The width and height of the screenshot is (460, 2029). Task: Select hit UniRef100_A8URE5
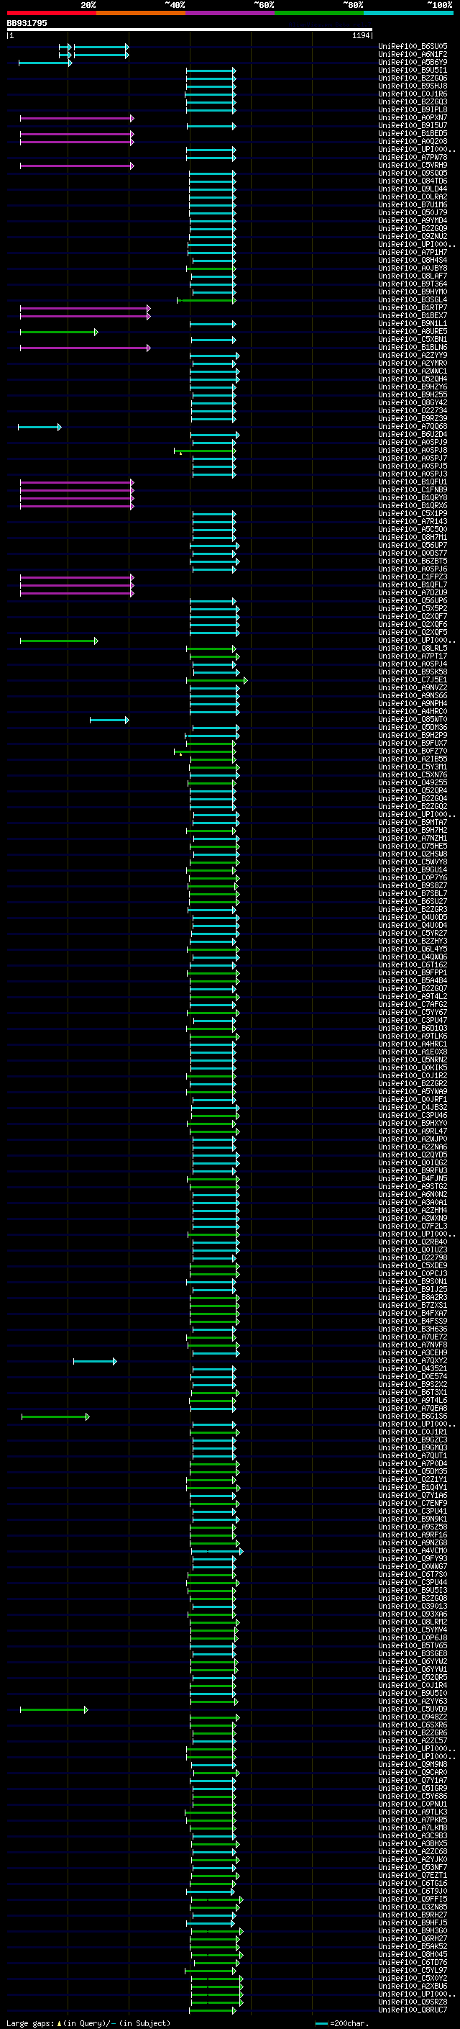pyautogui.click(x=413, y=332)
